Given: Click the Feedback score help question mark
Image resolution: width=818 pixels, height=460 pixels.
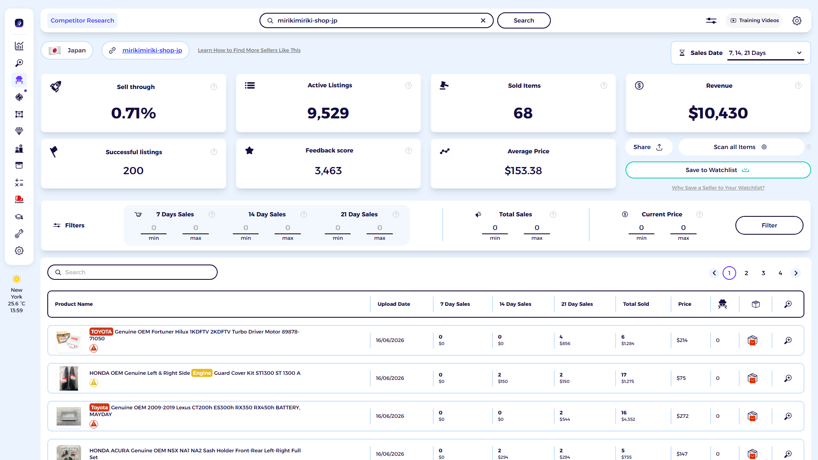Looking at the screenshot, I should click(409, 150).
